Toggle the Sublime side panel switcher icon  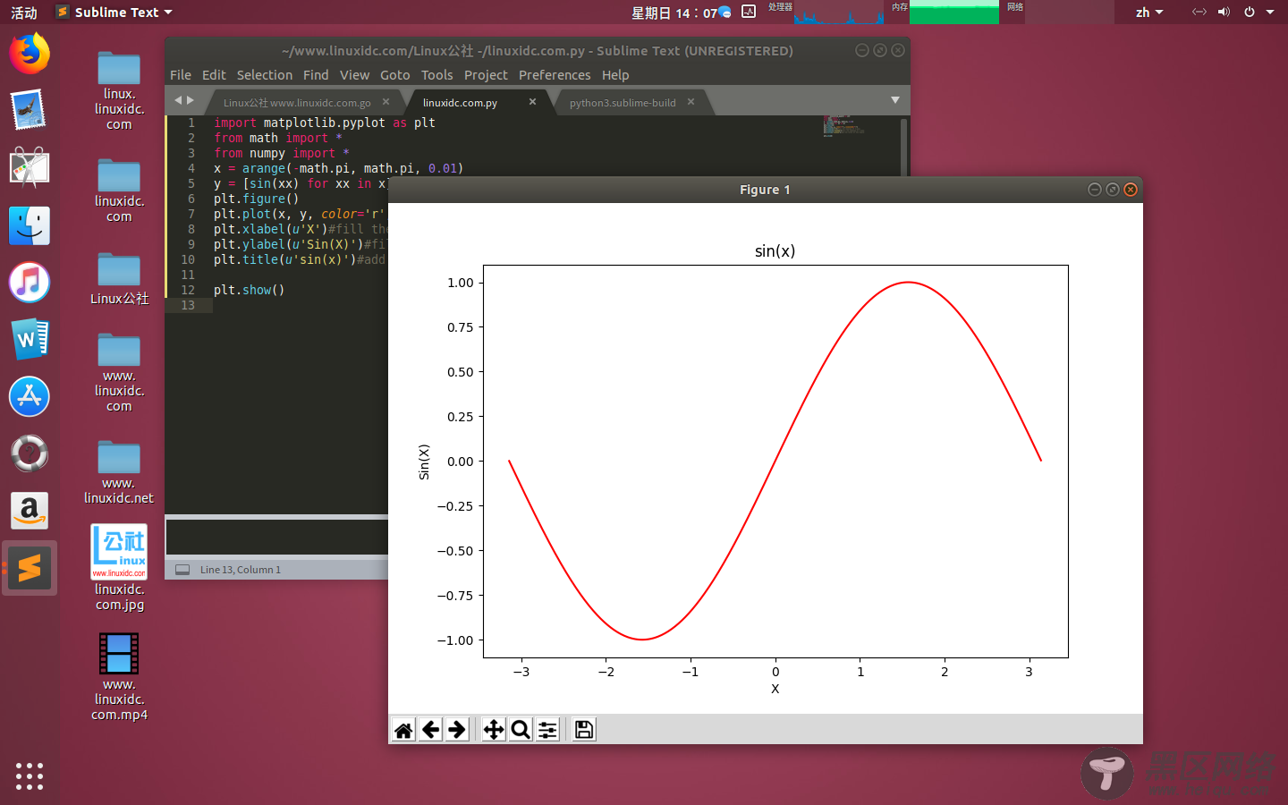click(182, 570)
